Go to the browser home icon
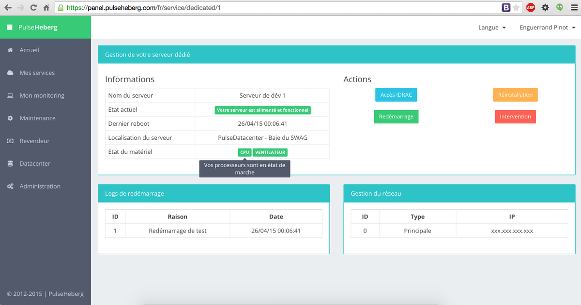The width and height of the screenshot is (581, 305). coord(46,8)
